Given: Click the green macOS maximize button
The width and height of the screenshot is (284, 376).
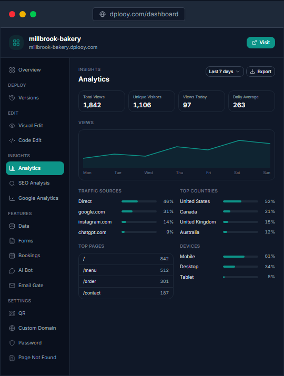Looking at the screenshot, I should tap(33, 14).
